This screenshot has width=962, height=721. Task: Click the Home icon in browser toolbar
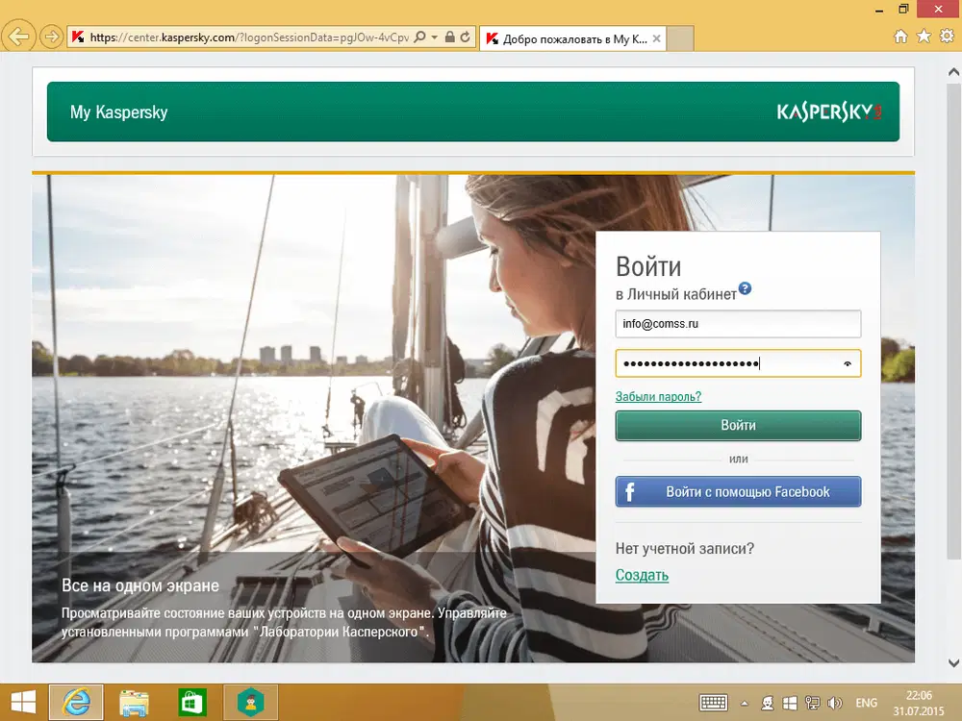[900, 37]
